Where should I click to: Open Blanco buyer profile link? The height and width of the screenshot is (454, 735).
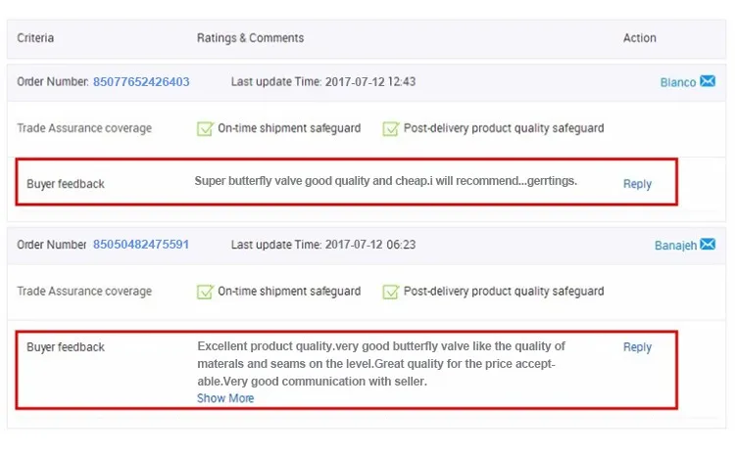tap(677, 83)
